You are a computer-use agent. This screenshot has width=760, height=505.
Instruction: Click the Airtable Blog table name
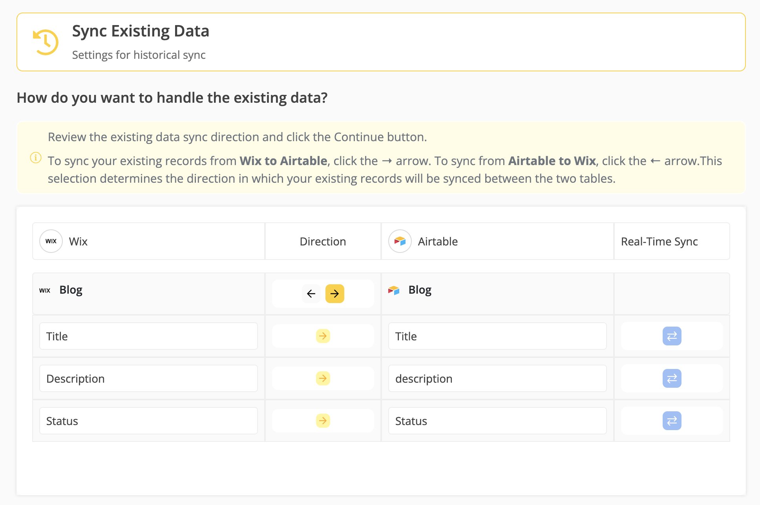pyautogui.click(x=420, y=290)
